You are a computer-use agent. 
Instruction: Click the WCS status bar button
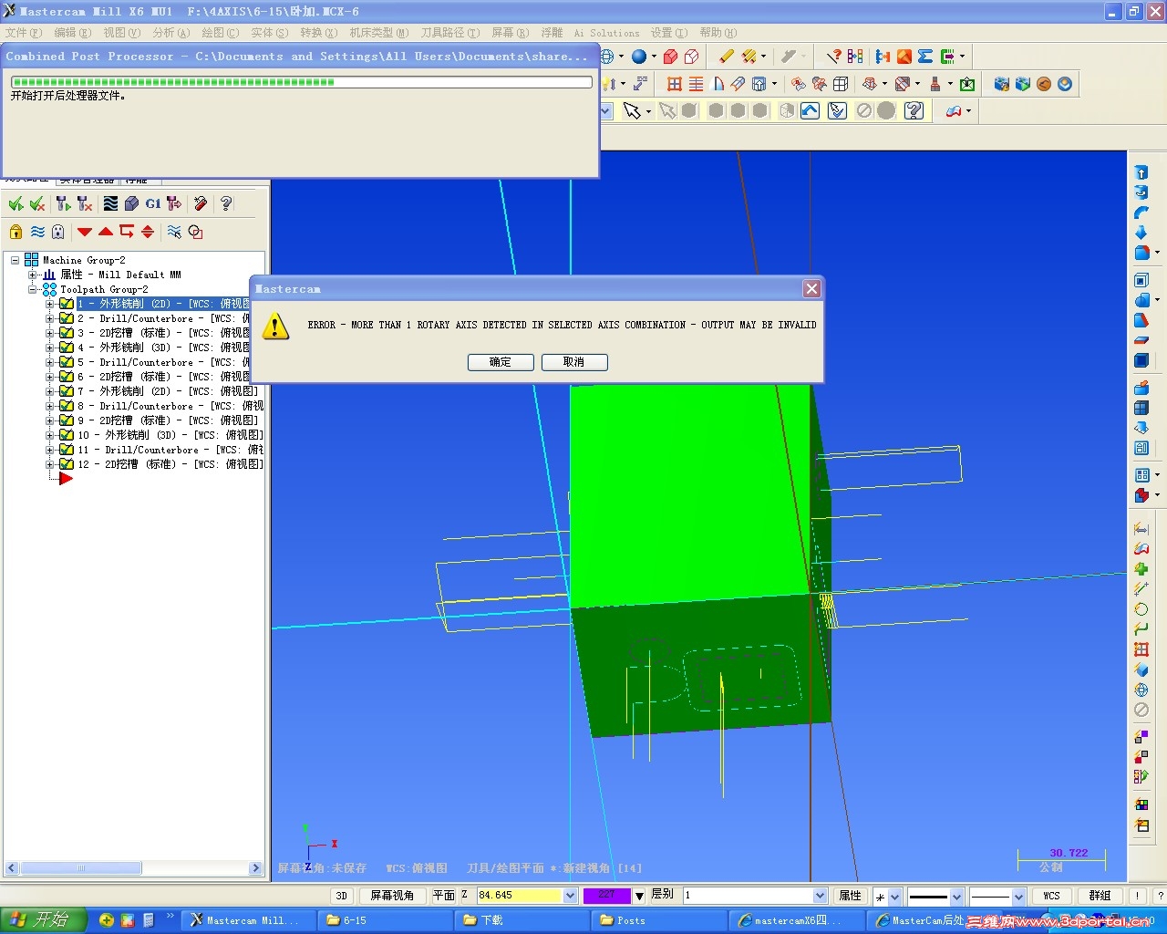(1051, 896)
